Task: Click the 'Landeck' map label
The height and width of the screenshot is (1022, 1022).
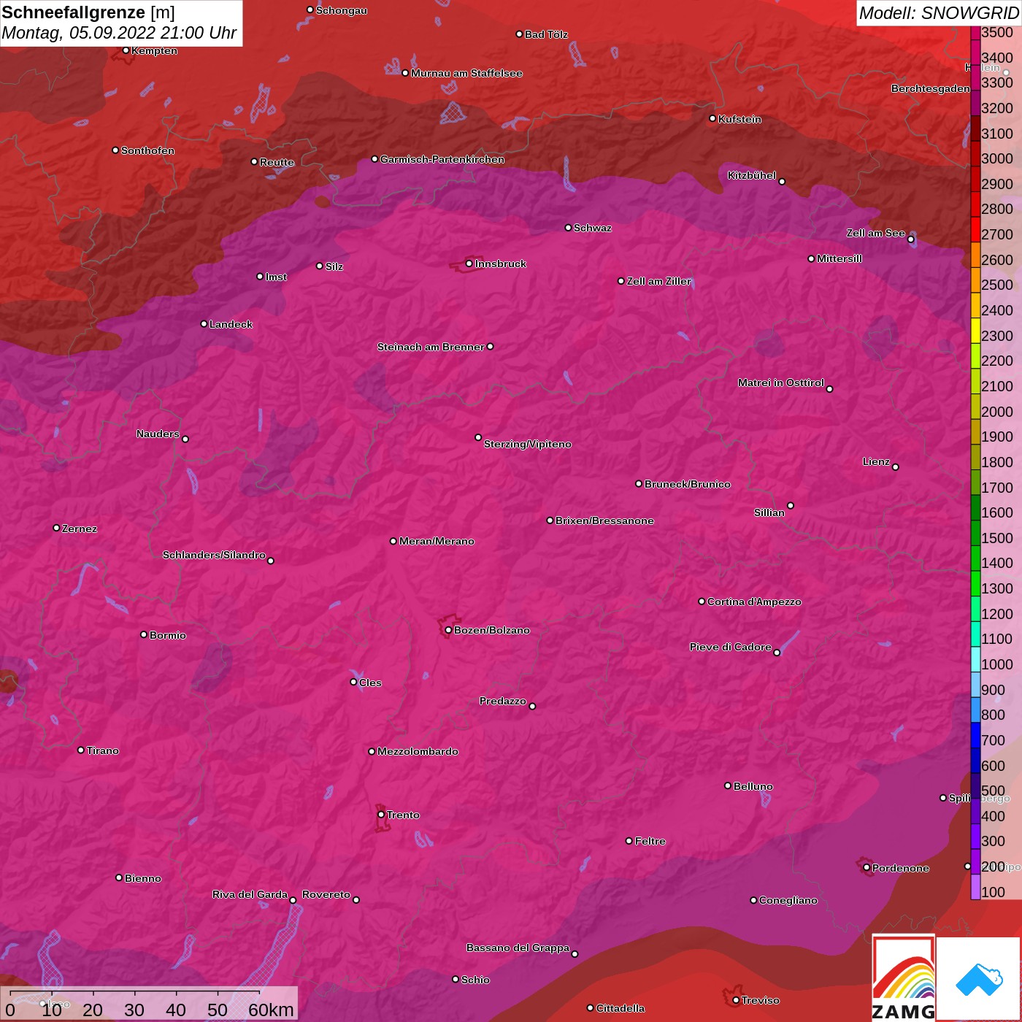Action: pyautogui.click(x=231, y=324)
